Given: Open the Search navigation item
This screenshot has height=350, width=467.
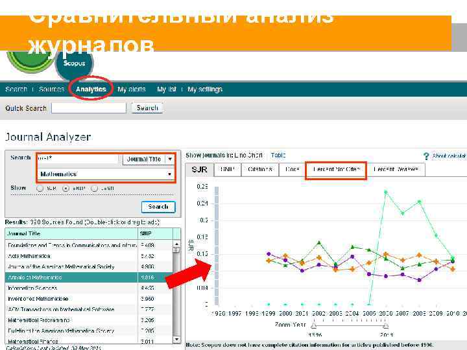Looking at the screenshot, I should 16,89.
